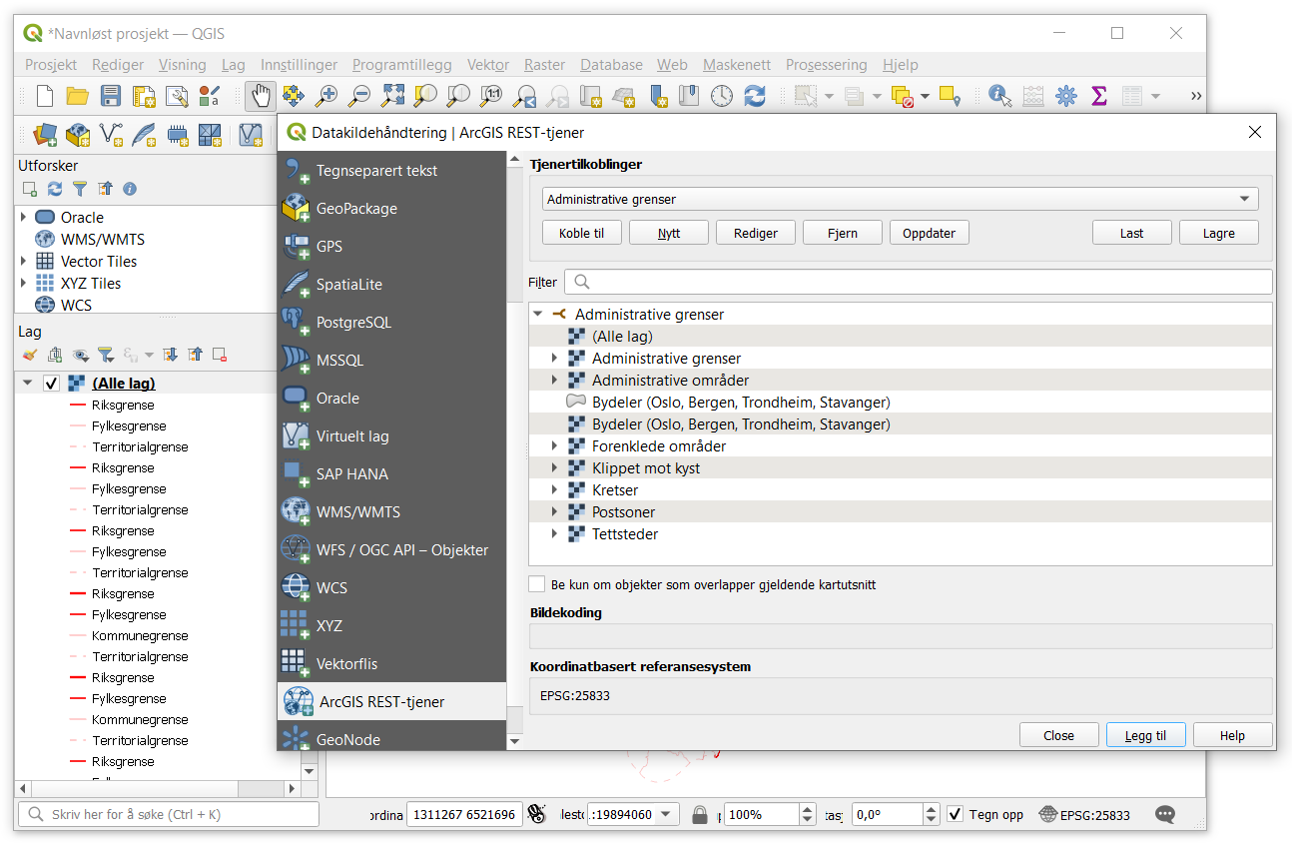Click the Legg til button
Image resolution: width=1292 pixels, height=843 pixels.
point(1145,735)
